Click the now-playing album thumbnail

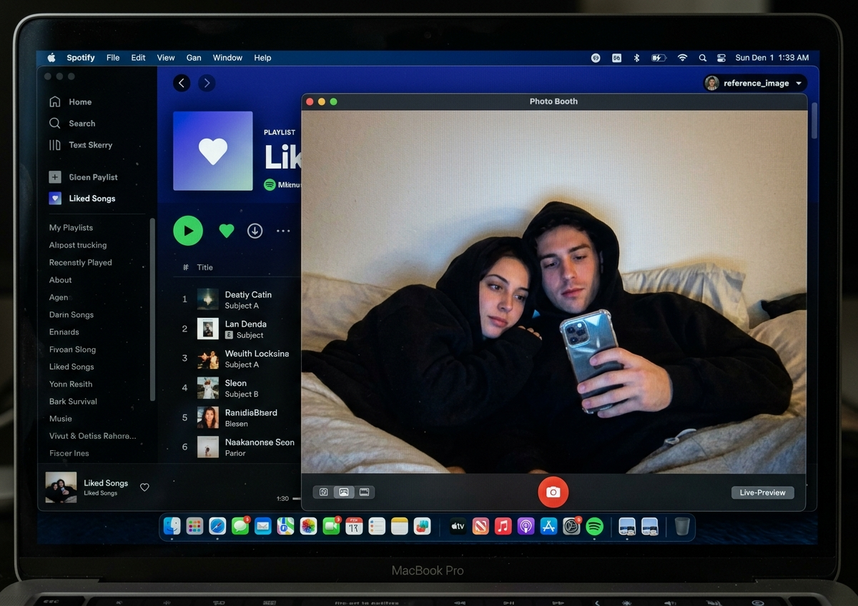pos(61,487)
